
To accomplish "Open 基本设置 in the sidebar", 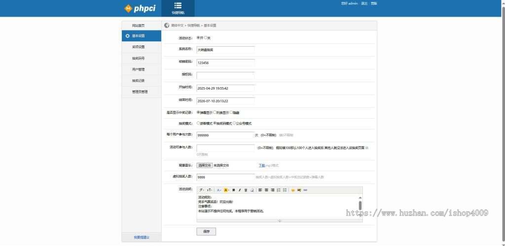I will pyautogui.click(x=142, y=36).
